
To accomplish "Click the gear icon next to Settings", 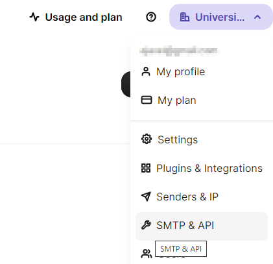I will (x=147, y=139).
